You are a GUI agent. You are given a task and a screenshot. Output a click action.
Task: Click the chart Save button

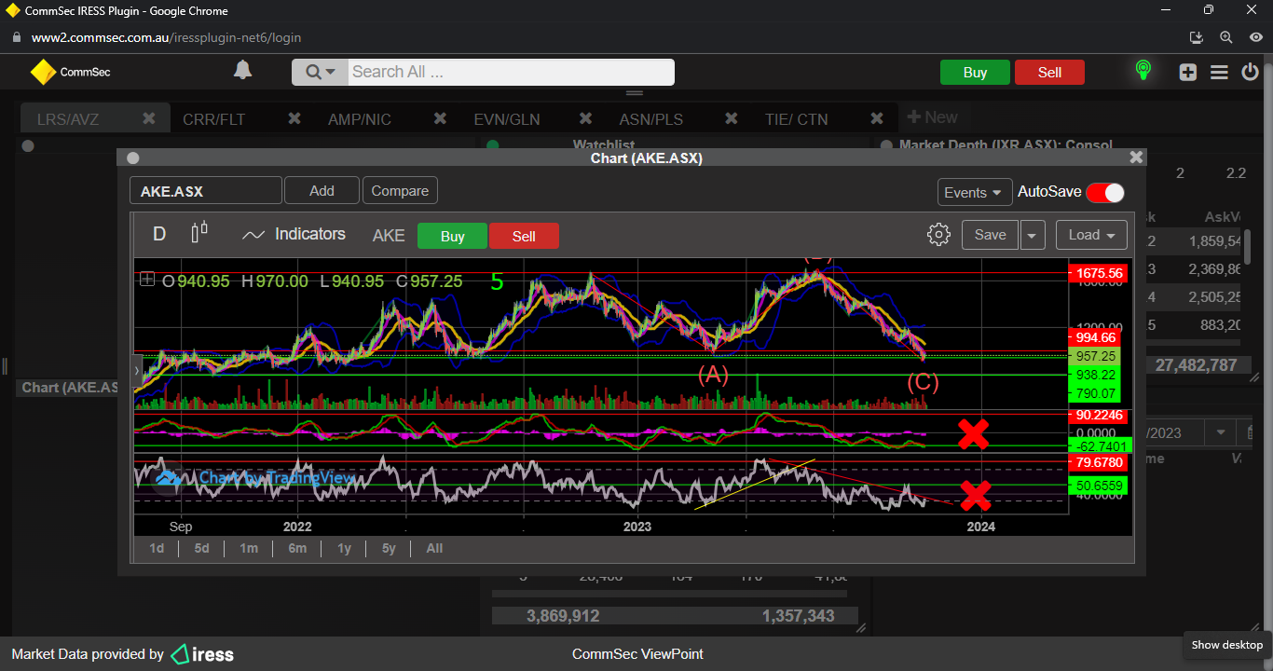[990, 235]
